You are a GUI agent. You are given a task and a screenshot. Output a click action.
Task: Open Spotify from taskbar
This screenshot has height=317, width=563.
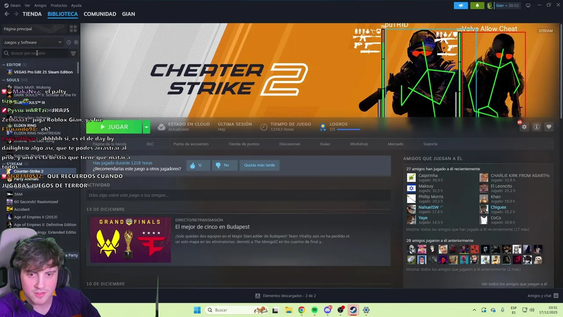click(x=314, y=310)
